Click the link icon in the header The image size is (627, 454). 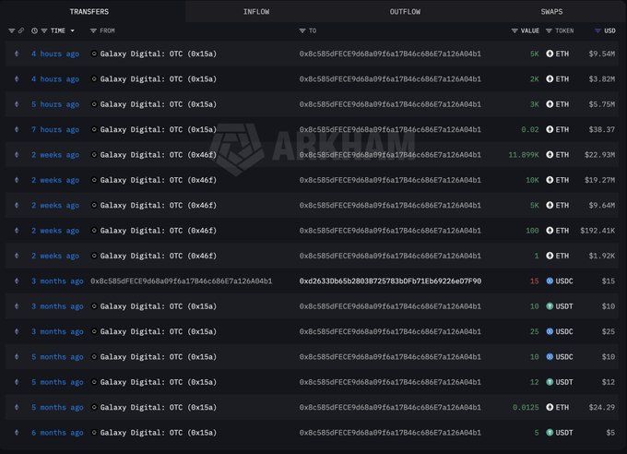point(21,30)
